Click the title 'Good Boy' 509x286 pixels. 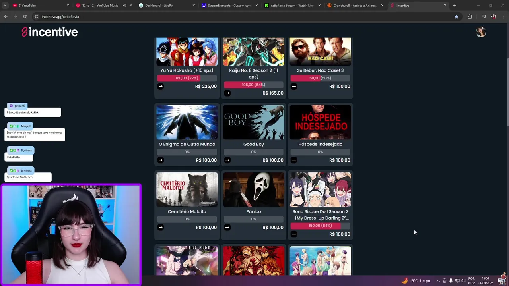click(x=254, y=144)
